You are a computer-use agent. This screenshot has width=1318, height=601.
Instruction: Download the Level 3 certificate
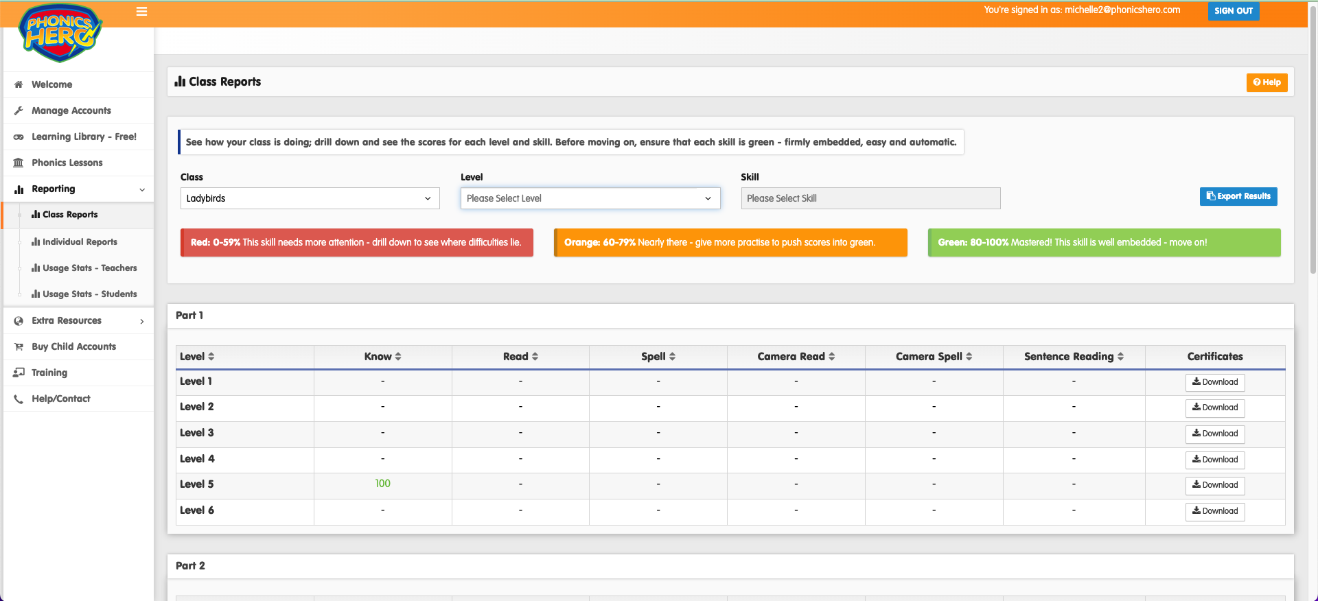(x=1215, y=434)
